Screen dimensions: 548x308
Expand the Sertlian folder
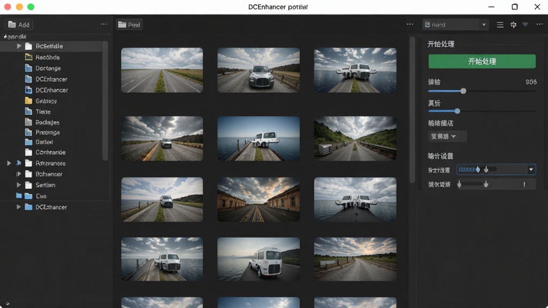[x=19, y=184]
